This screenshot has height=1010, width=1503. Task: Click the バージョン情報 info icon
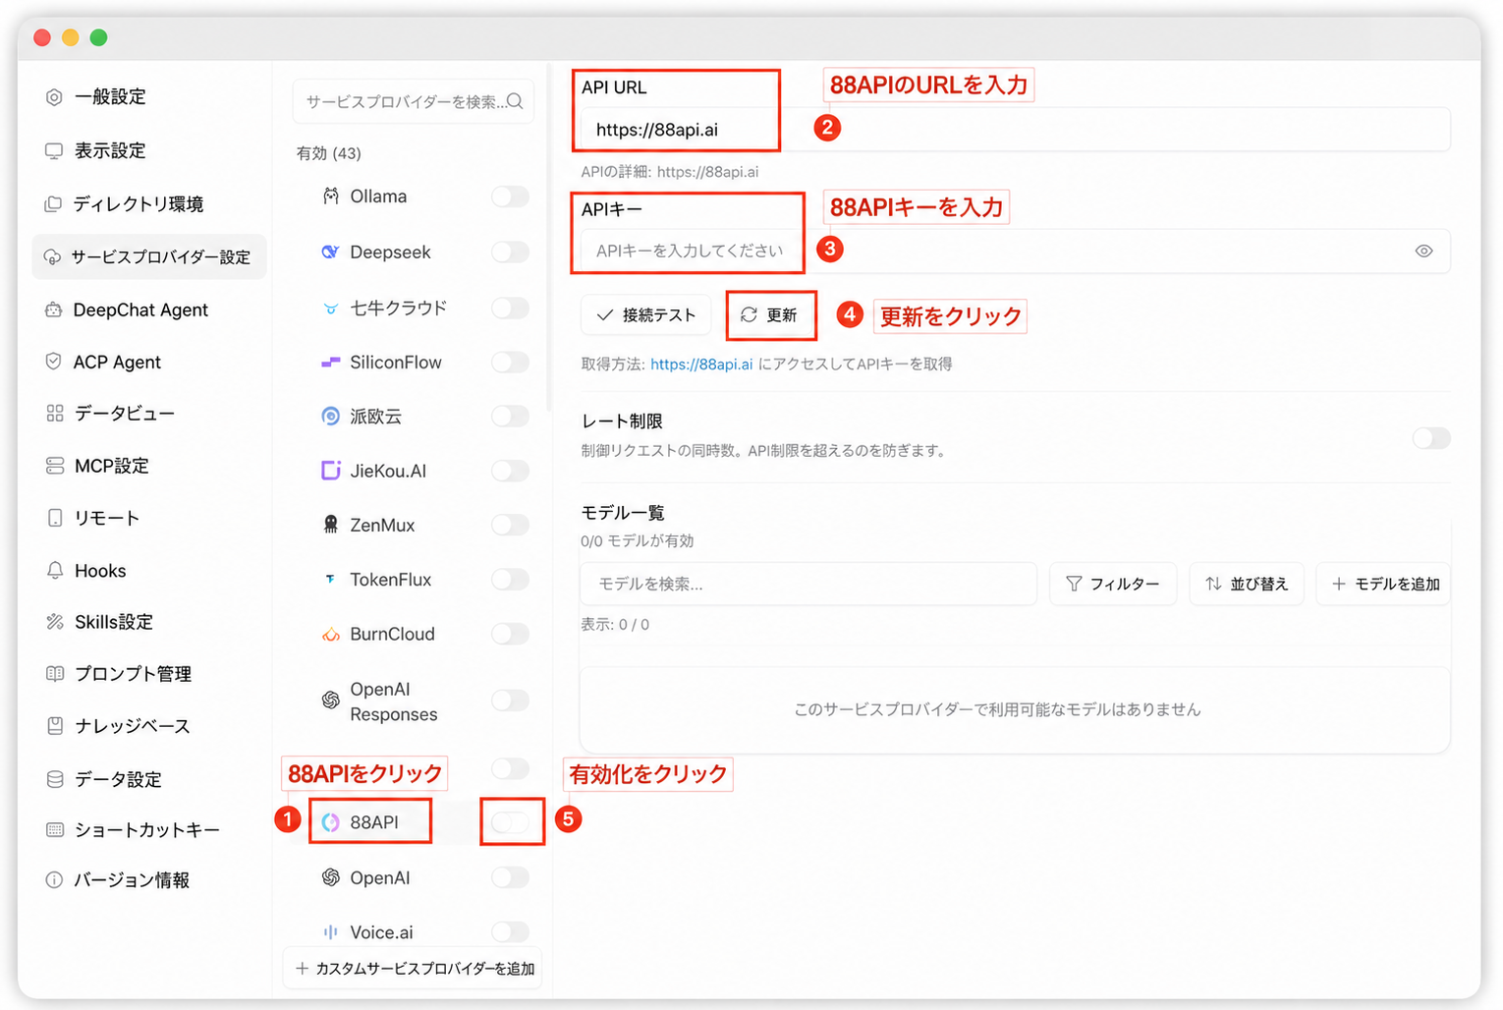pos(54,880)
